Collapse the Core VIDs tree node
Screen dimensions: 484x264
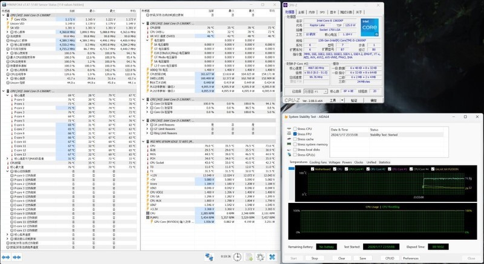click(7, 19)
